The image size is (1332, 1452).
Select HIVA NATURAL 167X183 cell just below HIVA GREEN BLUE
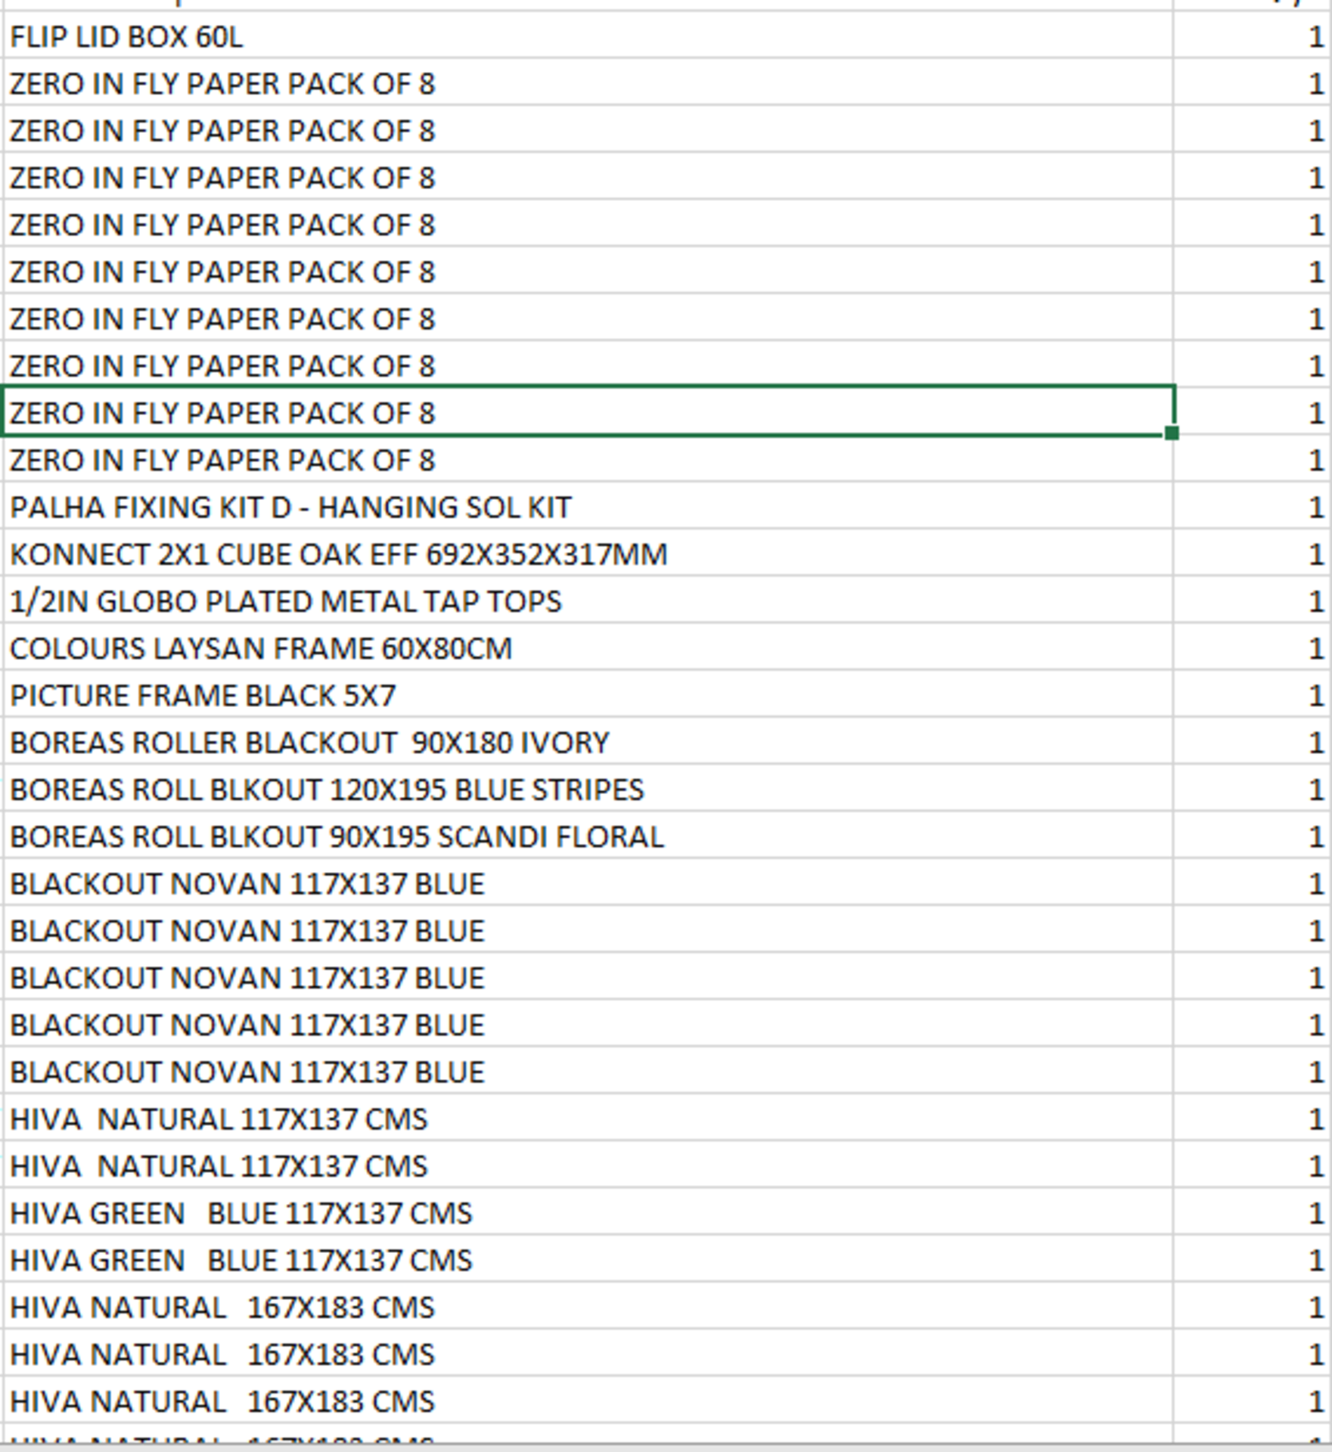[x=588, y=1306]
